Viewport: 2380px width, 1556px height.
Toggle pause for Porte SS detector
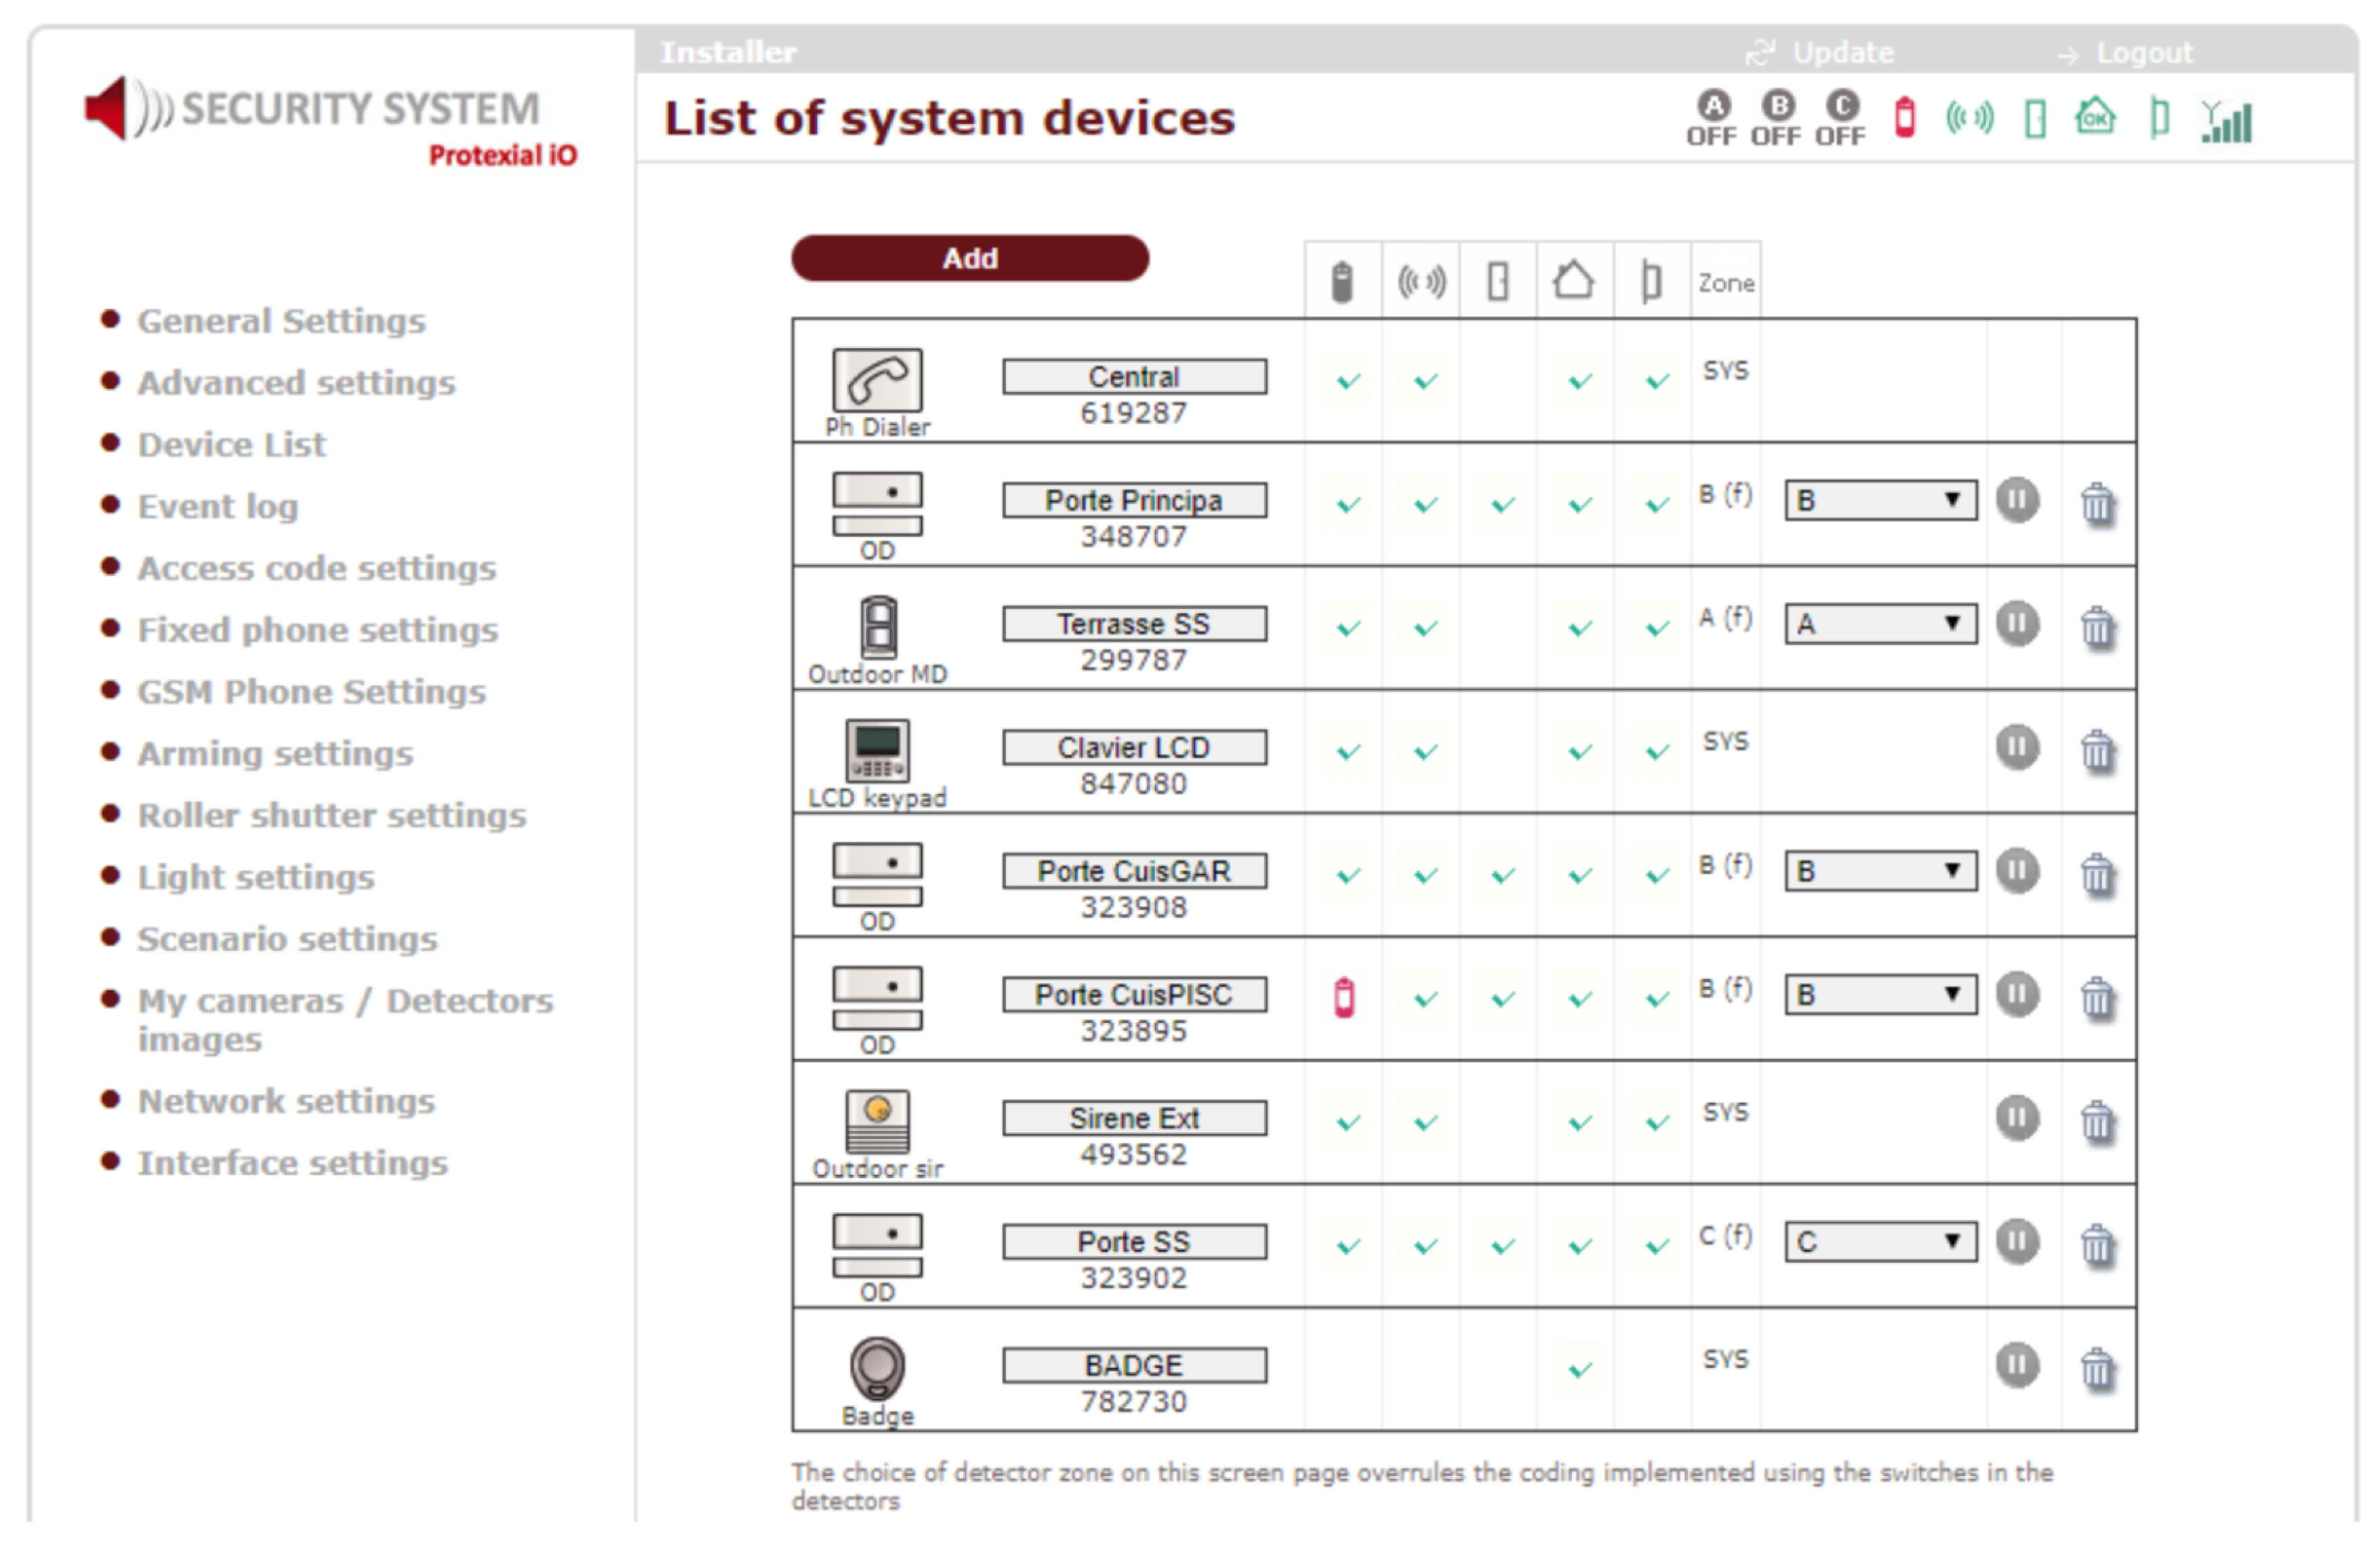coord(2017,1242)
